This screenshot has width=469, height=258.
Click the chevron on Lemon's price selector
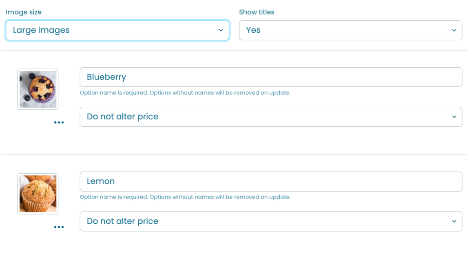454,221
